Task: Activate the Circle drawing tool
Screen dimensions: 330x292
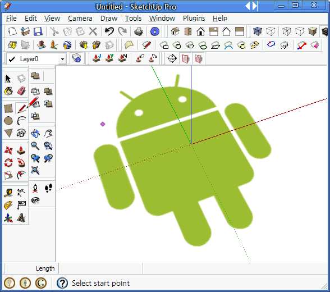Action: 8,121
